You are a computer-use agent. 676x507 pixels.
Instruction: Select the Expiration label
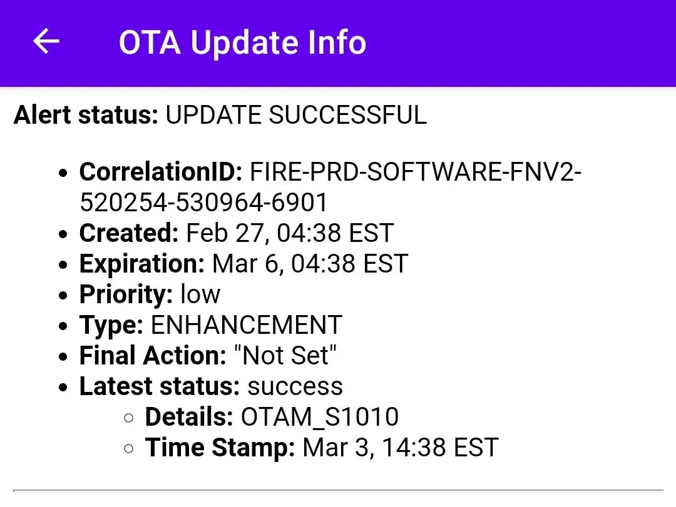pos(142,264)
